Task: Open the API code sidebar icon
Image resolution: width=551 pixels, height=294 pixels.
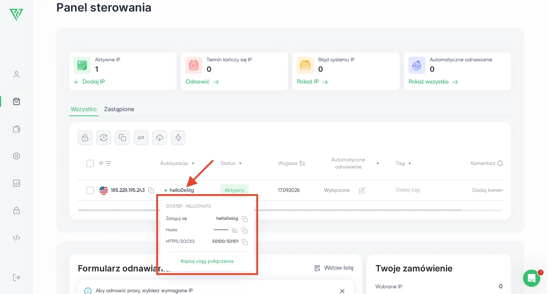Action: 16,238
